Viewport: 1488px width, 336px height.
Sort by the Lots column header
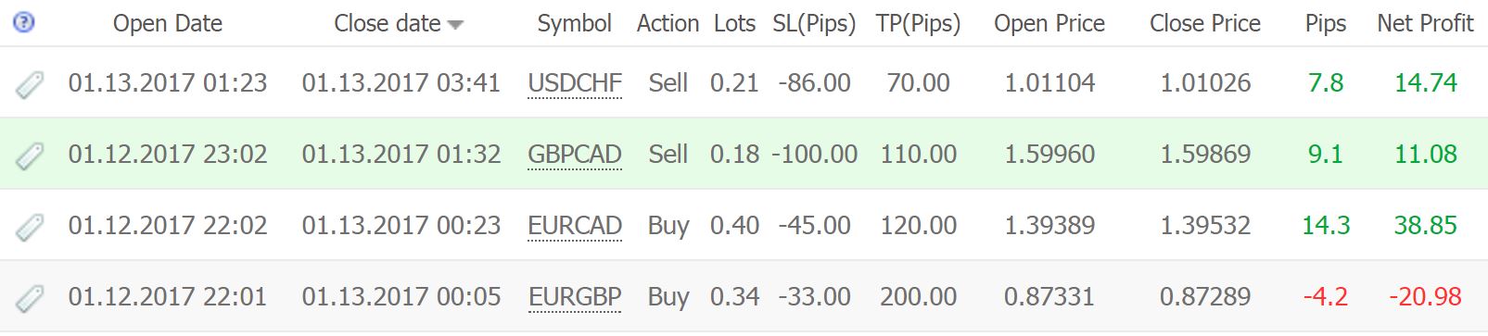coord(734,24)
